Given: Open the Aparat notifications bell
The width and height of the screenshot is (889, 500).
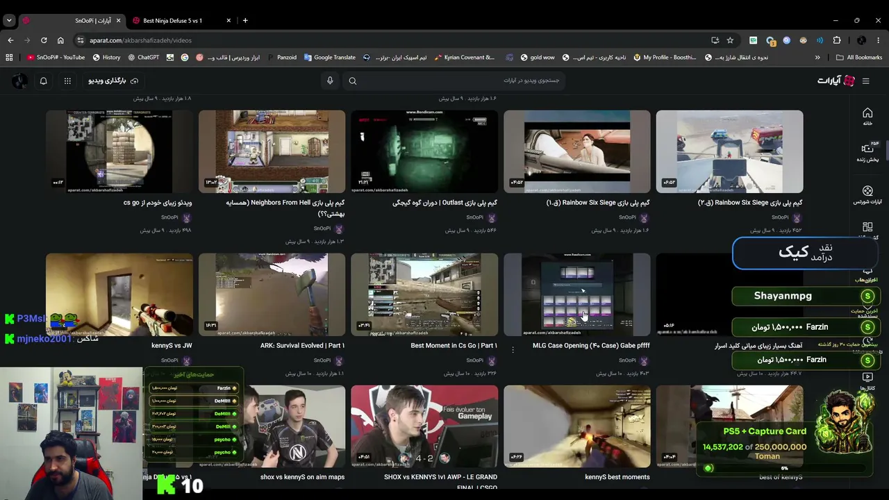Looking at the screenshot, I should [43, 81].
